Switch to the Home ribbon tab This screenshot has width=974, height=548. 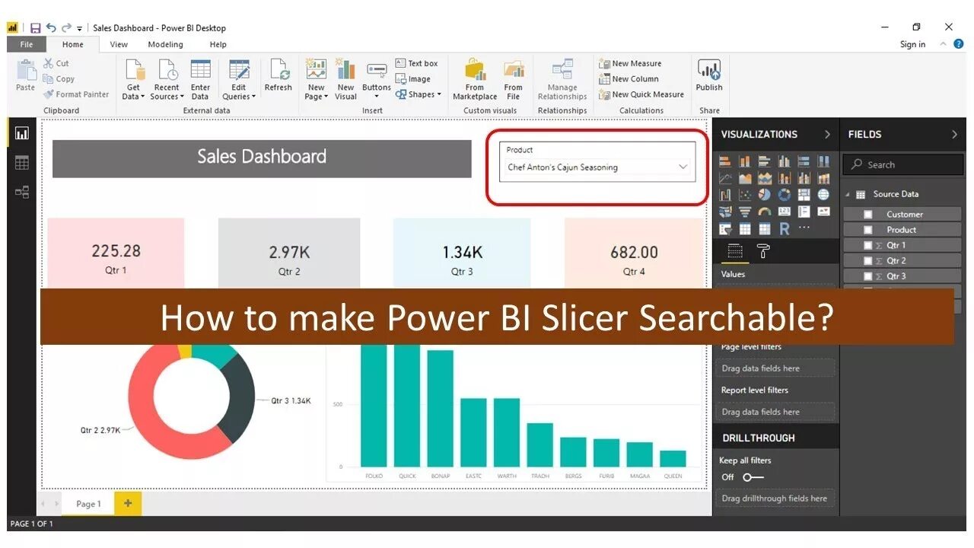pyautogui.click(x=73, y=44)
